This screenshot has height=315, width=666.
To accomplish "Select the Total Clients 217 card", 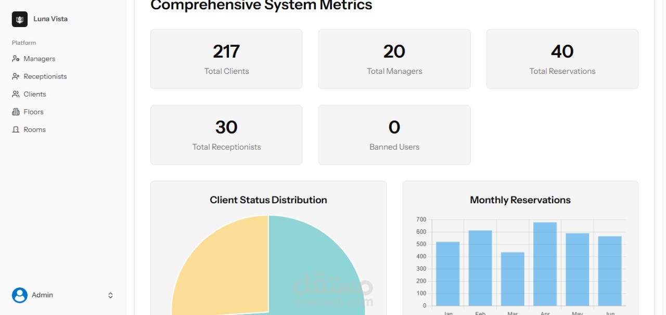I will pyautogui.click(x=226, y=59).
